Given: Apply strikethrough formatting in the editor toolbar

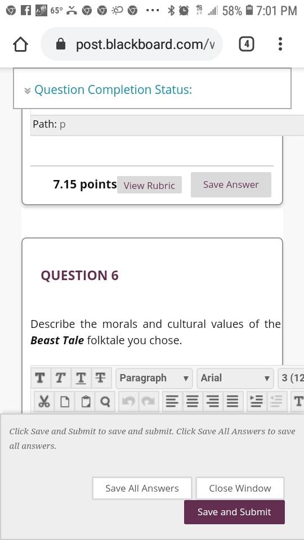Looking at the screenshot, I should [x=101, y=378].
